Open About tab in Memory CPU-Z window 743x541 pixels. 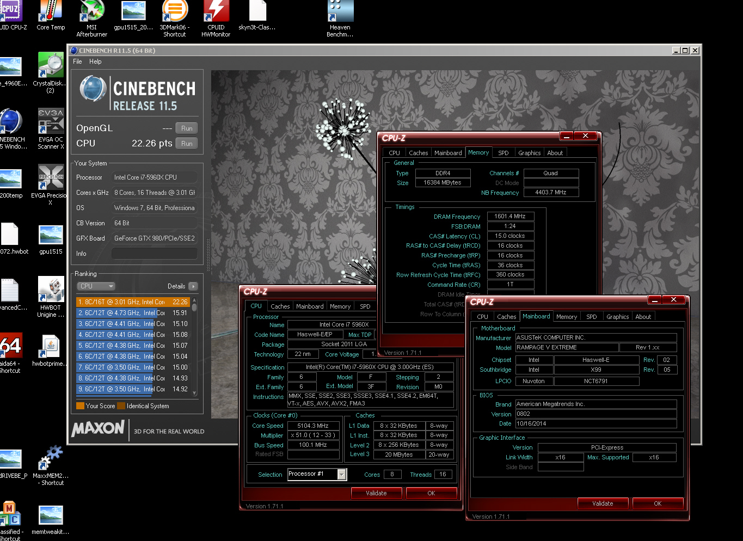tap(555, 153)
